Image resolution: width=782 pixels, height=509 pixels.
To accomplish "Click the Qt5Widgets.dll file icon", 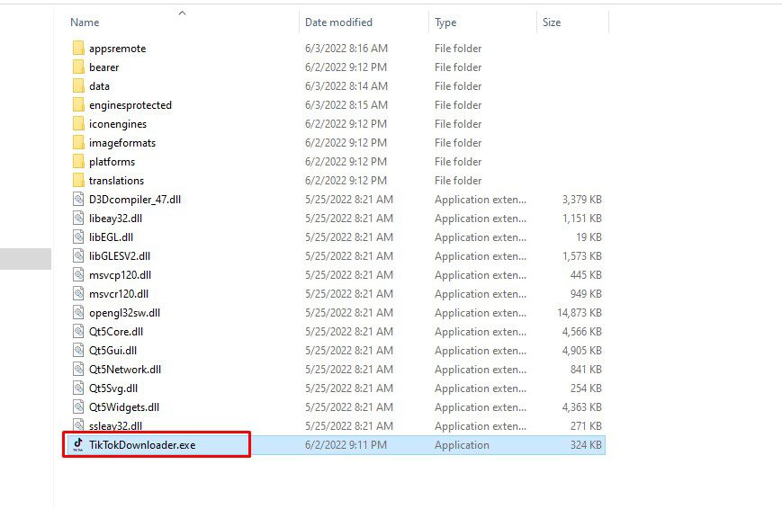I will 78,407.
